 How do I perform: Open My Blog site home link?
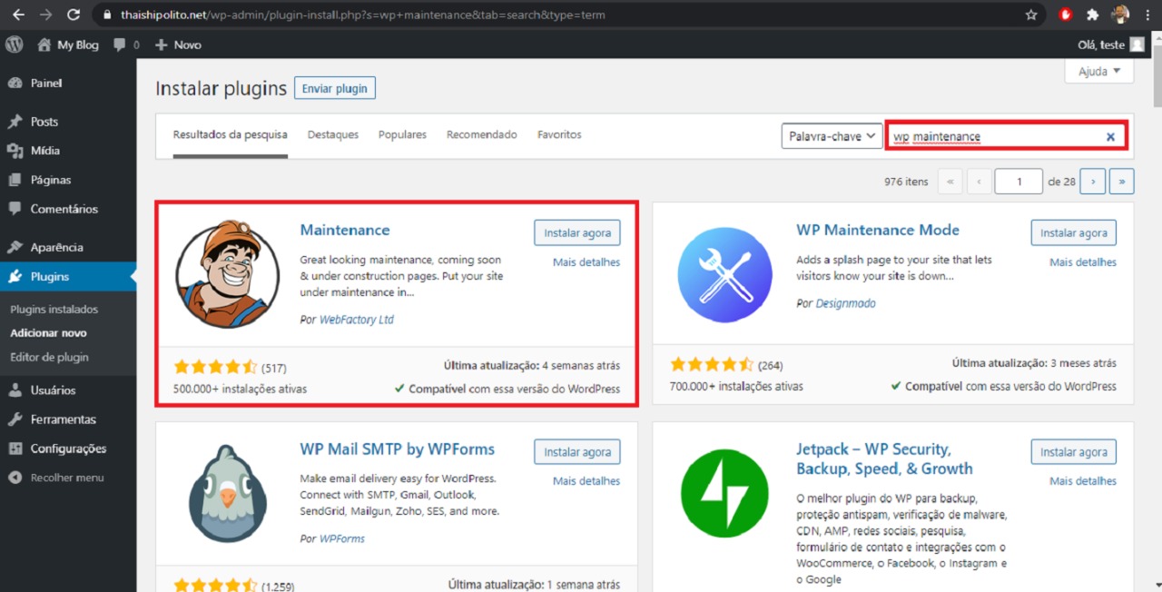tap(68, 44)
